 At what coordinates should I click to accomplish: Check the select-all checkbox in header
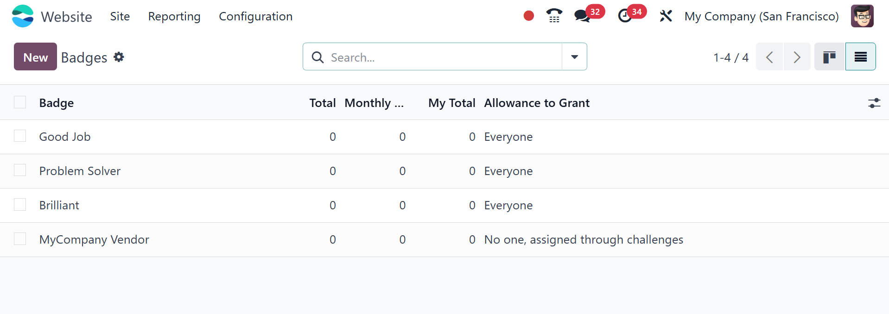20,102
